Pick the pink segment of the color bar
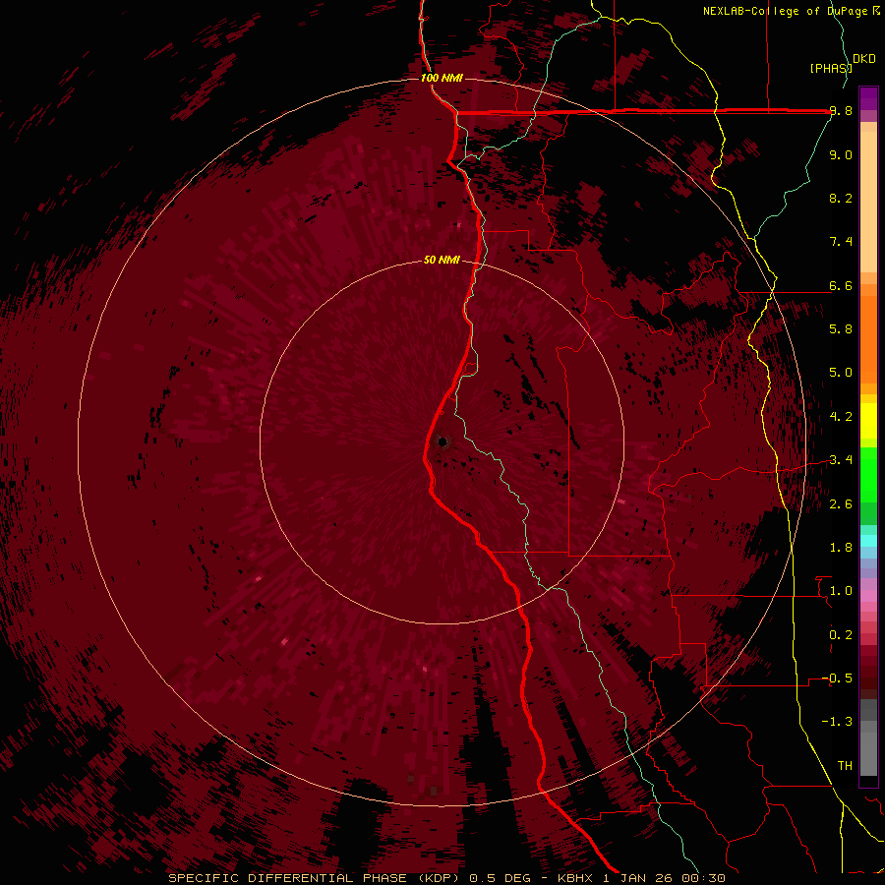This screenshot has width=885, height=885. point(868,596)
